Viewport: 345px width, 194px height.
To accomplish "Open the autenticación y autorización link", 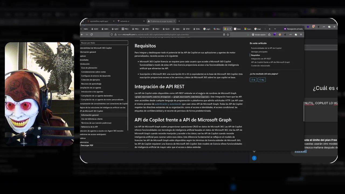I will (x=168, y=104).
